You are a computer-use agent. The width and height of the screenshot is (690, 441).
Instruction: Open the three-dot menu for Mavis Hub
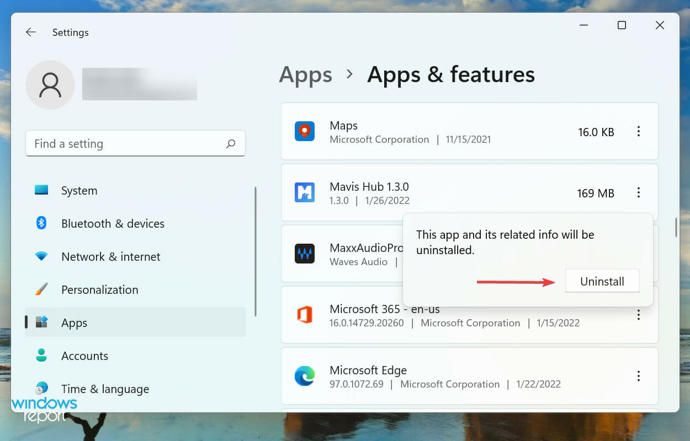click(x=639, y=192)
